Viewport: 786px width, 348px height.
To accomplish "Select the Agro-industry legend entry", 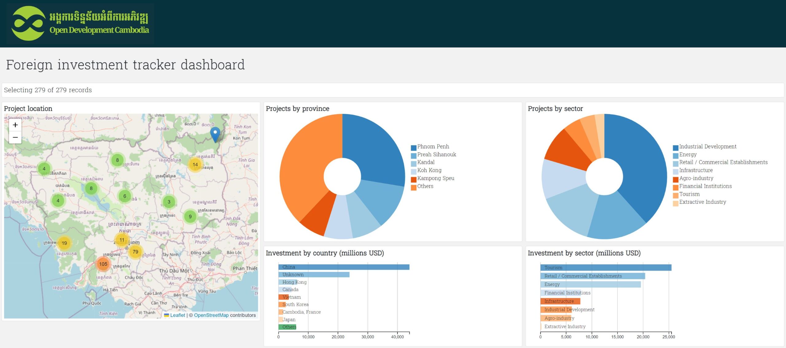I will [x=696, y=178].
